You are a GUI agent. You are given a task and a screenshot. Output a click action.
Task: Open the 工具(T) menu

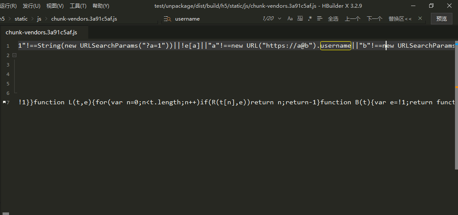(78, 6)
